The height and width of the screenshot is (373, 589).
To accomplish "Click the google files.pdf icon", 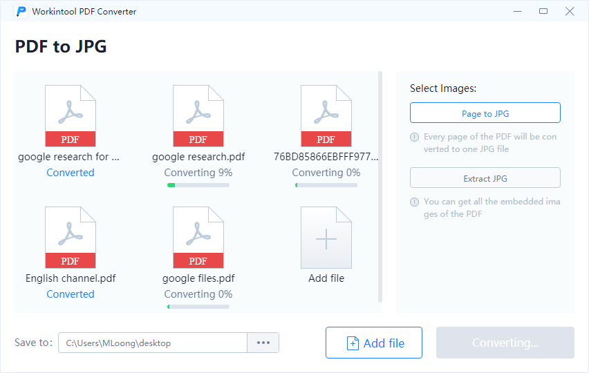I will (198, 238).
